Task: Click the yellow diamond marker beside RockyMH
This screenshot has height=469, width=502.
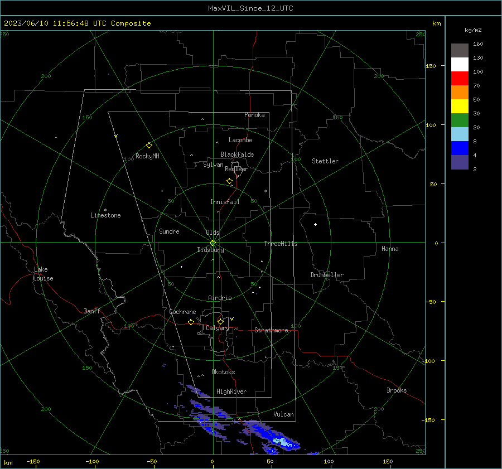Action: (149, 146)
